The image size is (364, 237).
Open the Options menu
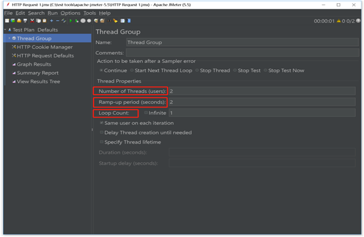click(x=70, y=13)
